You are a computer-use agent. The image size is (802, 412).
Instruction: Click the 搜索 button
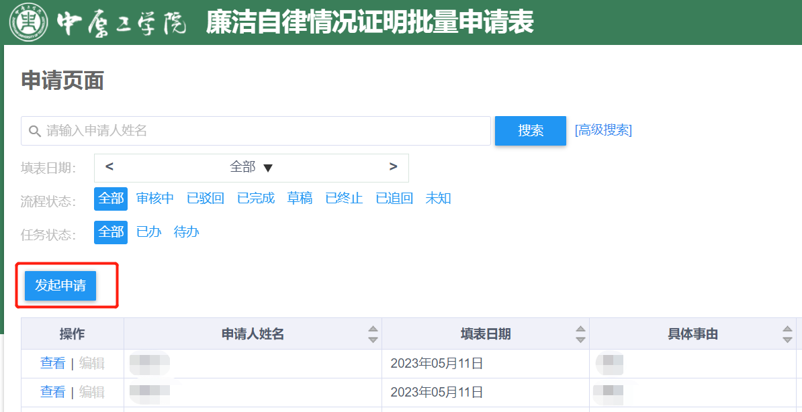pyautogui.click(x=531, y=131)
